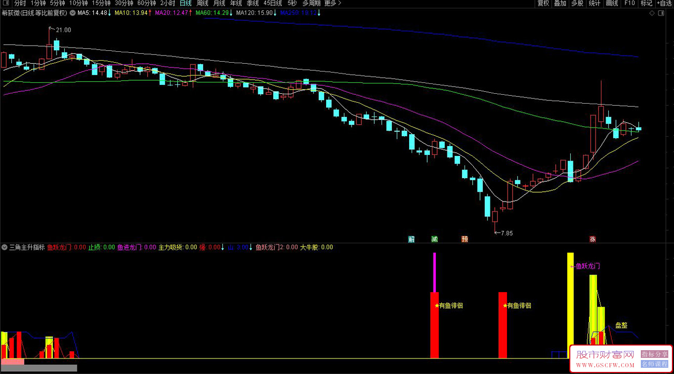674x374 pixels.
Task: Click the 鱼跃龙门2: 0.00 indicator value
Action: 277,247
